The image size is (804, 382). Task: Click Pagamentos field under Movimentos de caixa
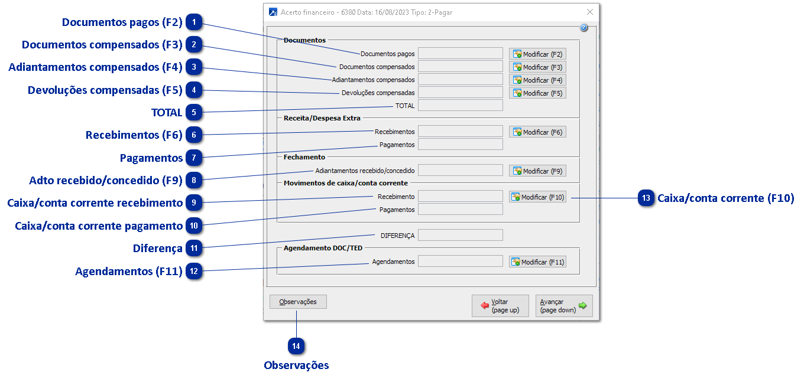[461, 210]
